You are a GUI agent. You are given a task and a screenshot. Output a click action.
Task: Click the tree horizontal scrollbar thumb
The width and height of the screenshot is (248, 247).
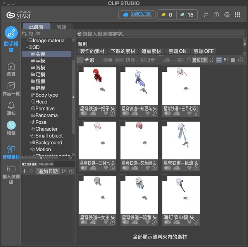tap(41, 158)
